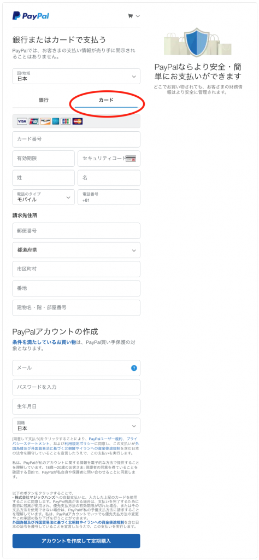Click the Visa card logo
Image resolution: width=259 pixels, height=560 pixels.
(x=22, y=121)
